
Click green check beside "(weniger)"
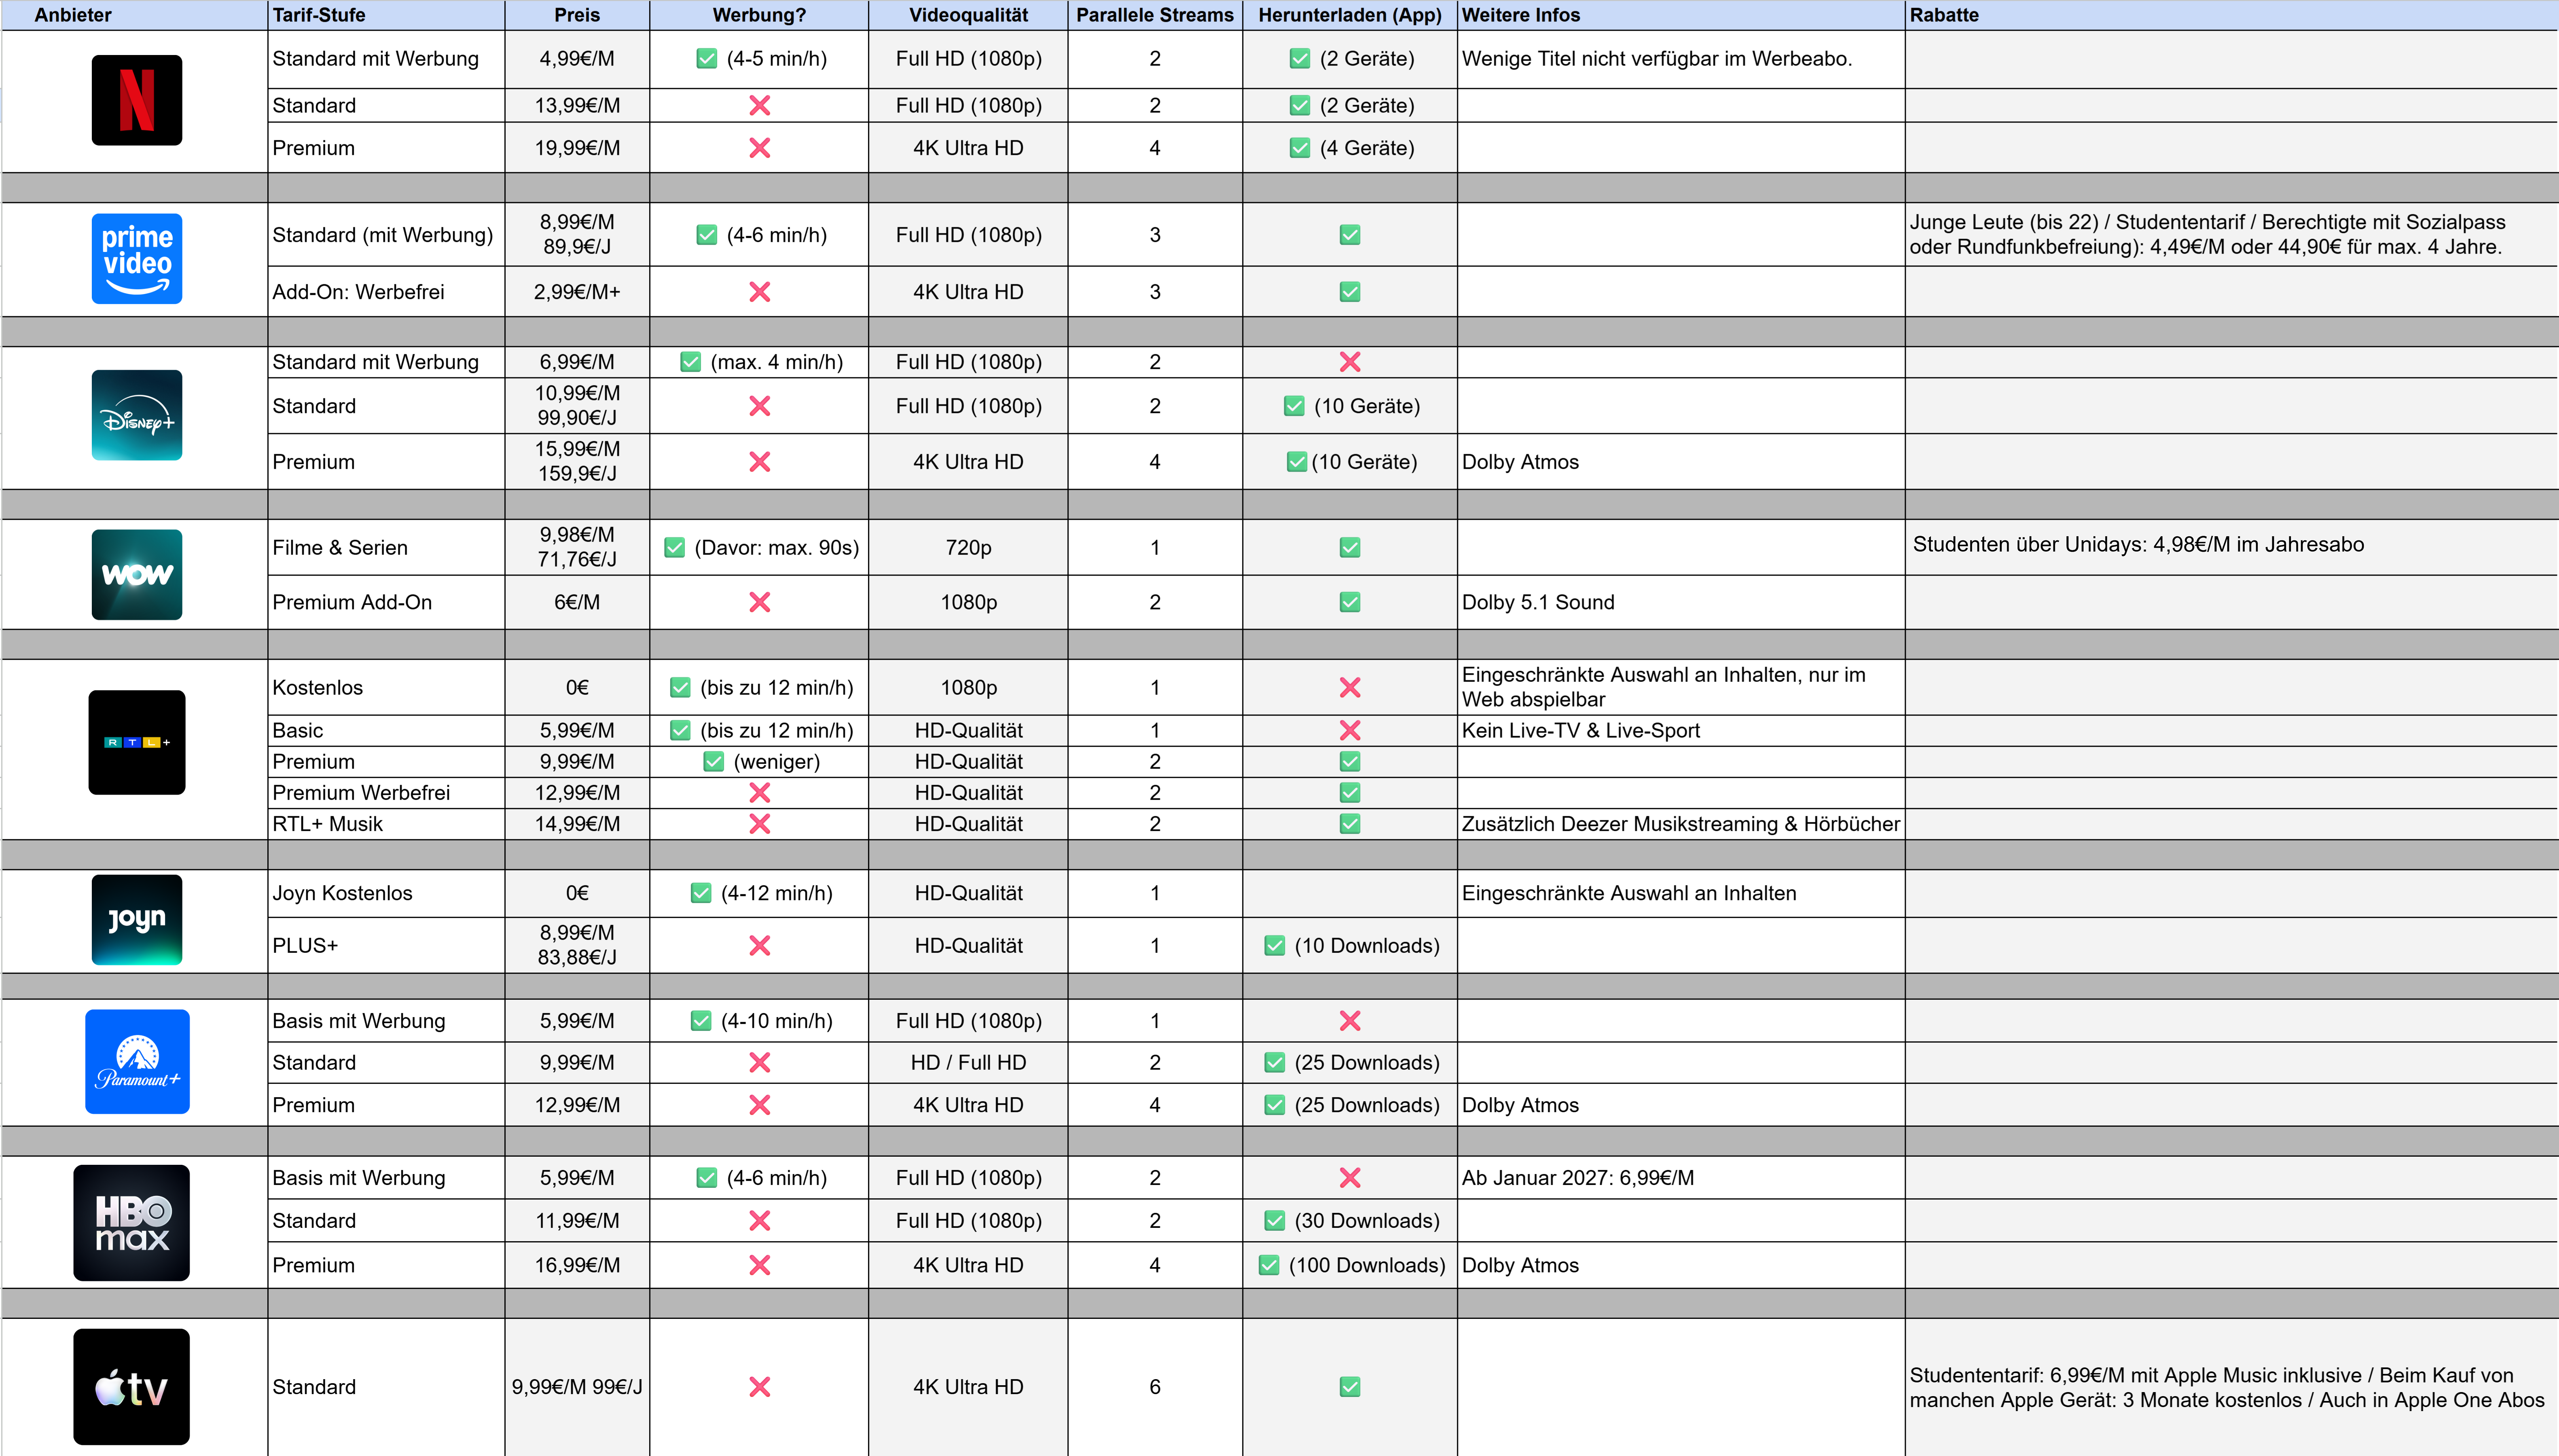714,762
